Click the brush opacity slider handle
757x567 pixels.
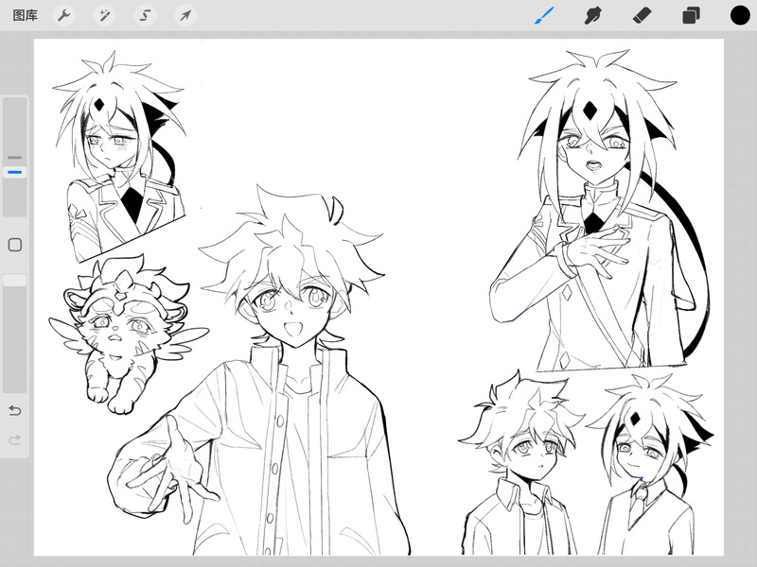click(15, 281)
